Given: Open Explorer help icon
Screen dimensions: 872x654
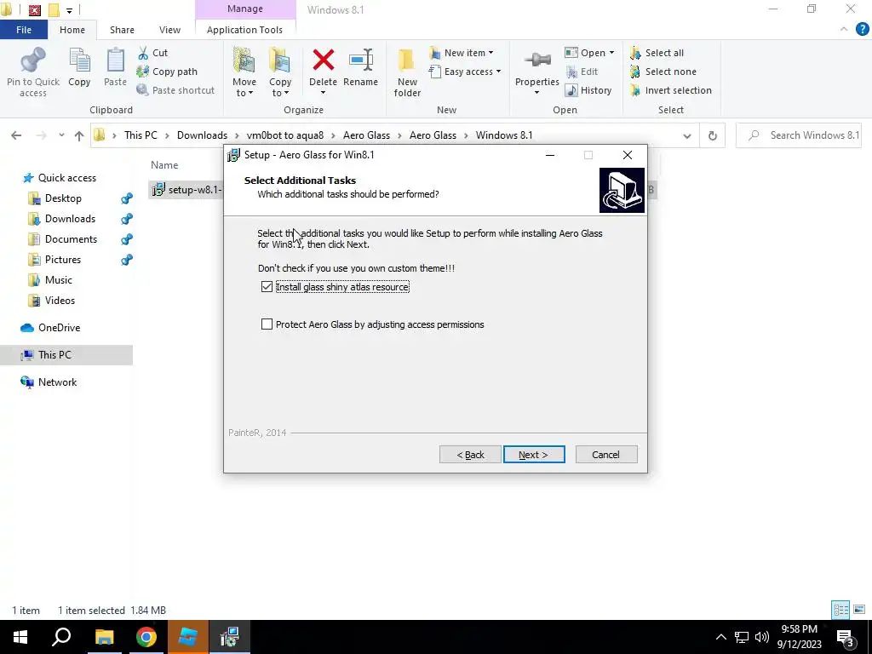Looking at the screenshot, I should pyautogui.click(x=862, y=30).
